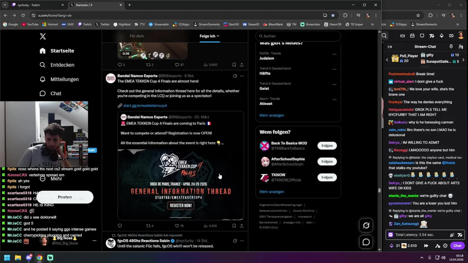Repost the video post with 2 reposts
This screenshot has height=263, width=468.
click(x=150, y=65)
